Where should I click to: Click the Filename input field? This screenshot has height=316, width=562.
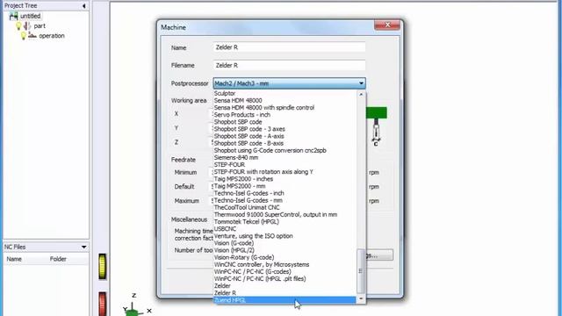tap(289, 65)
